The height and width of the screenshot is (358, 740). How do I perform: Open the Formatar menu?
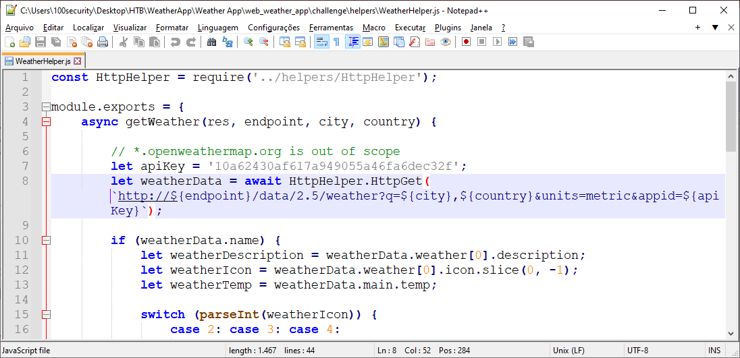click(x=172, y=28)
